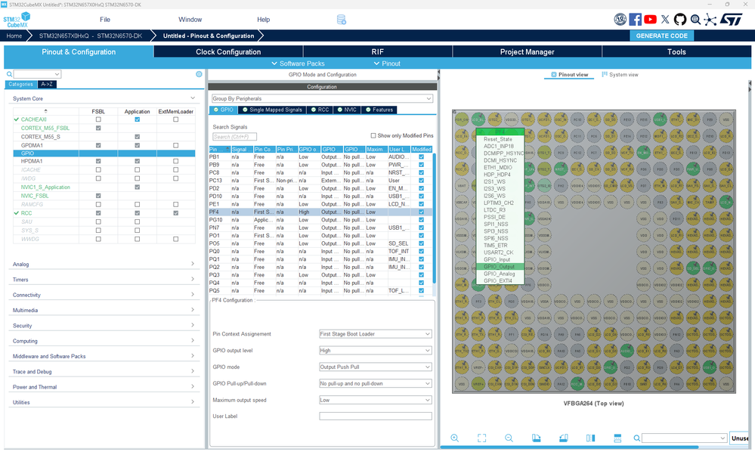Open the File menu

105,20
